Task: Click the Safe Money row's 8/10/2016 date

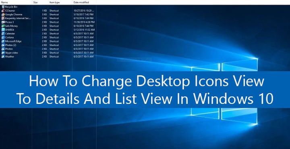Action: point(83,26)
